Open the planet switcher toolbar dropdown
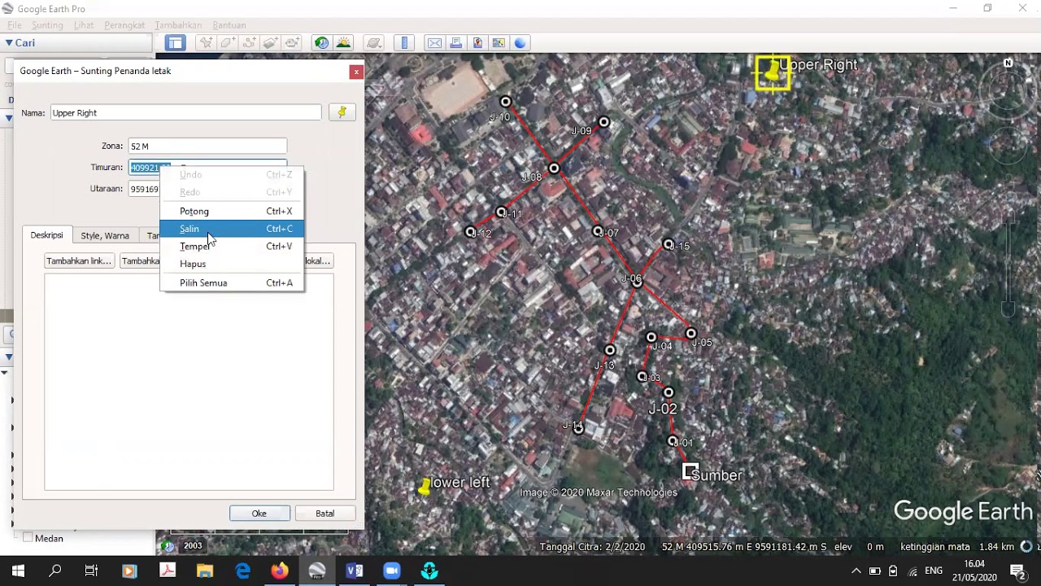1041x586 pixels. pyautogui.click(x=374, y=43)
